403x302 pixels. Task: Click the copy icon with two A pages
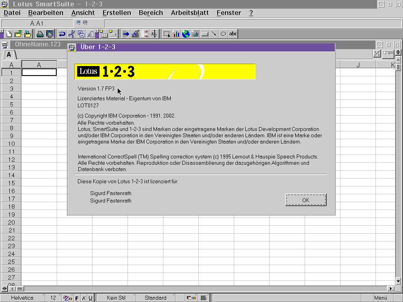tap(81, 34)
